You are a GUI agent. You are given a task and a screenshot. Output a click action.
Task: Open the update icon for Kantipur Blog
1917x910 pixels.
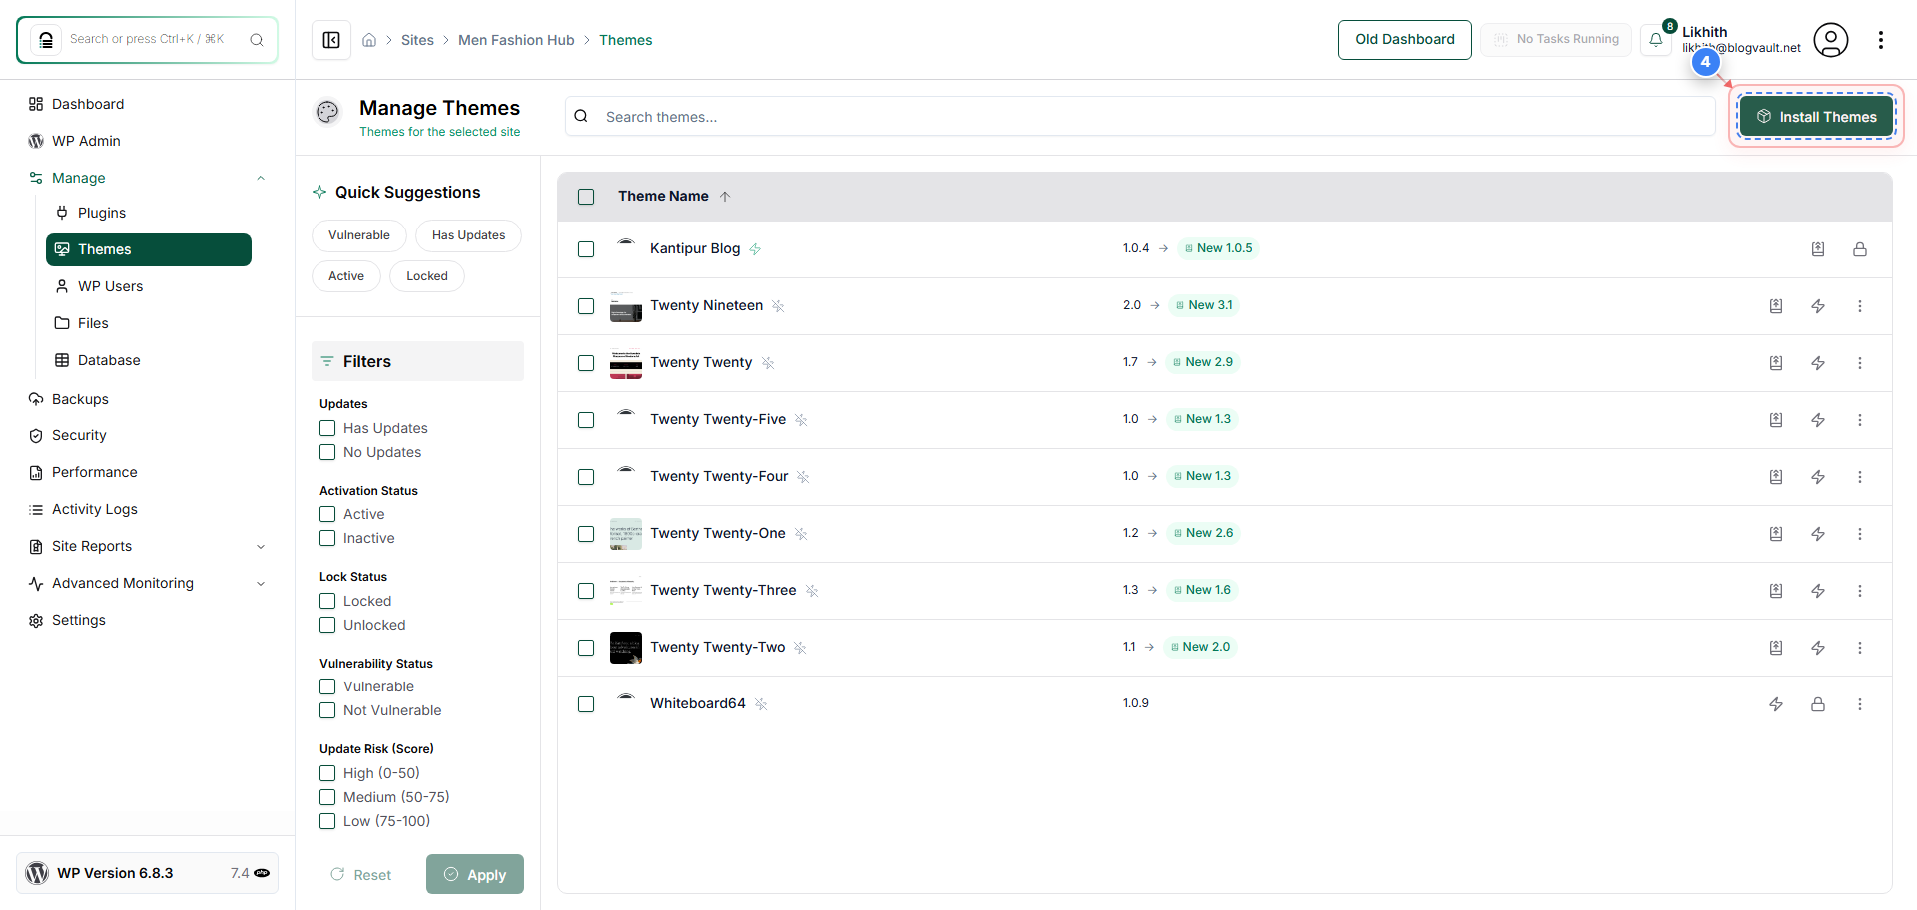(1818, 249)
